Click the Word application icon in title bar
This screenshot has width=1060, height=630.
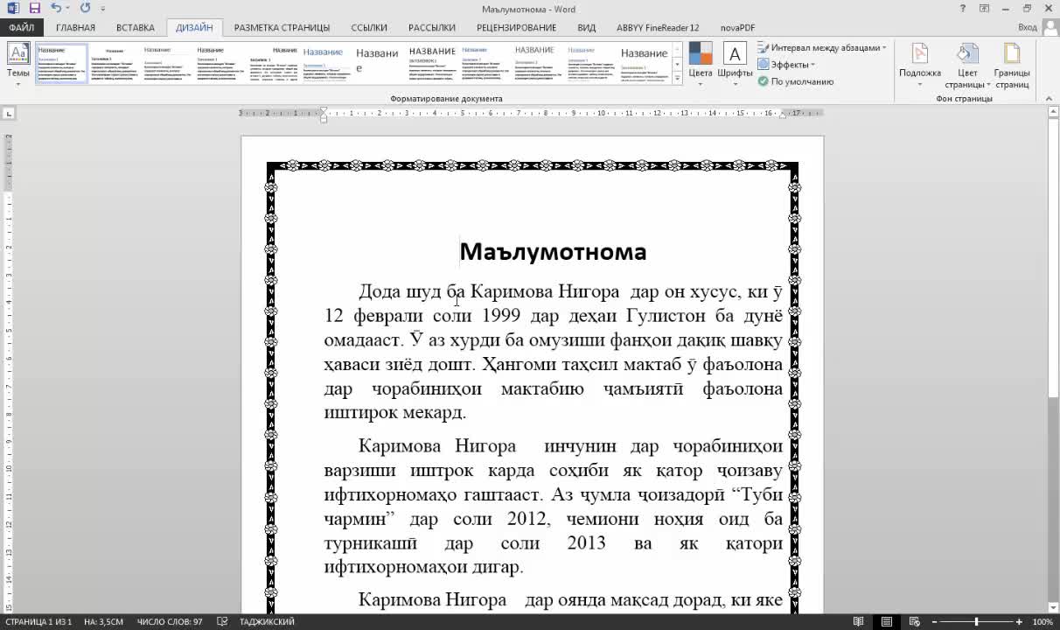tap(12, 8)
